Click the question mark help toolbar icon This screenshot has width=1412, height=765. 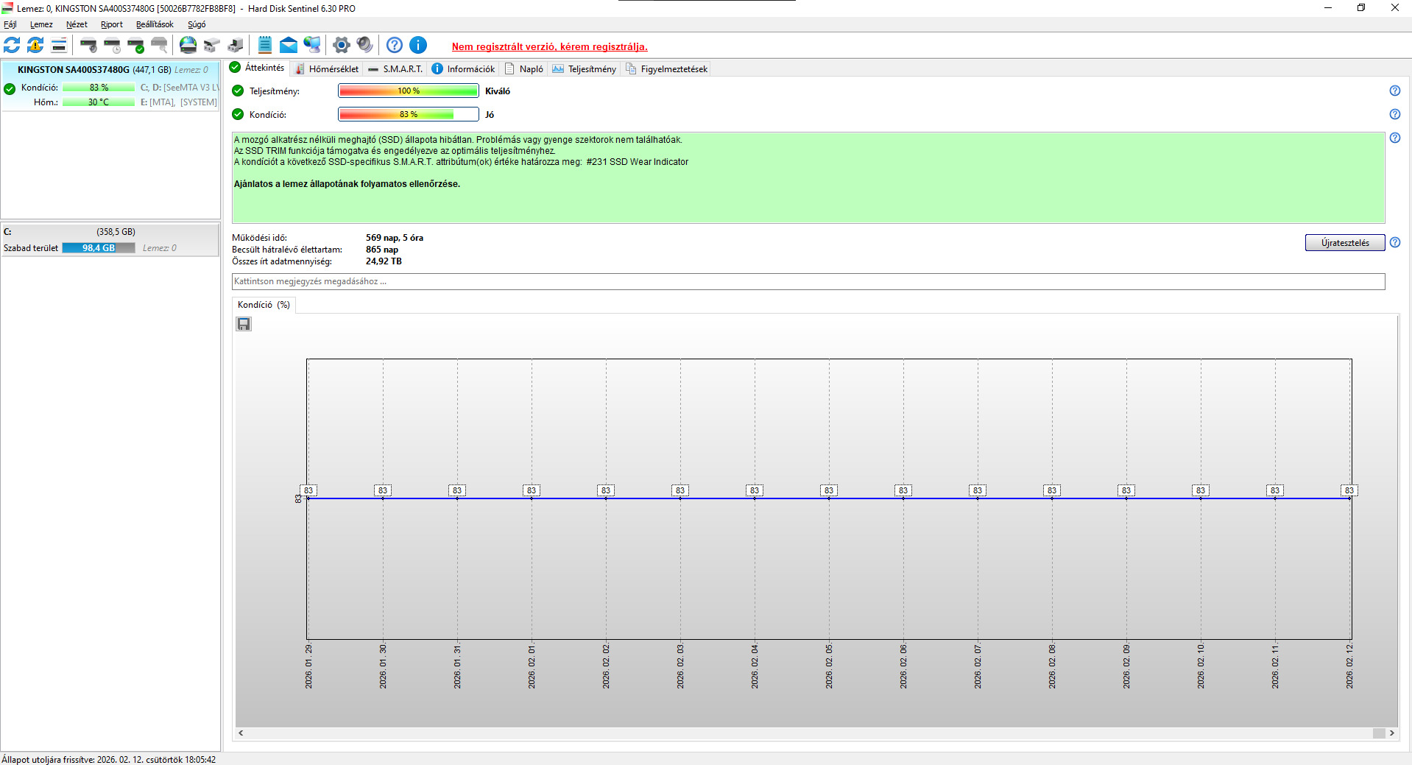point(395,45)
